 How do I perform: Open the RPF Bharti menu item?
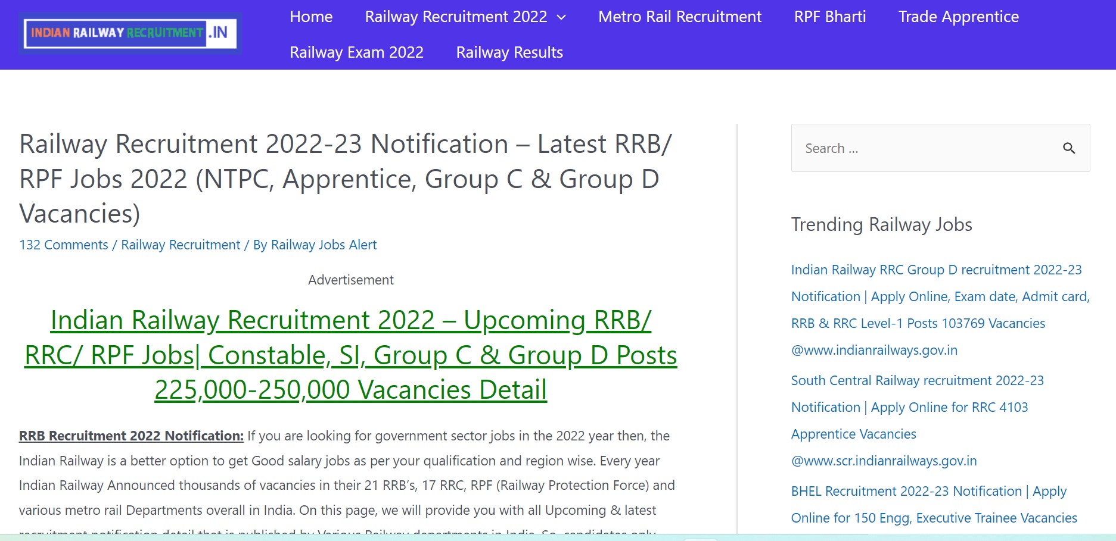[830, 17]
